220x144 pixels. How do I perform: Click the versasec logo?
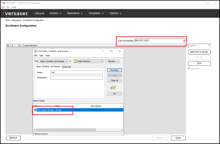(x=15, y=13)
